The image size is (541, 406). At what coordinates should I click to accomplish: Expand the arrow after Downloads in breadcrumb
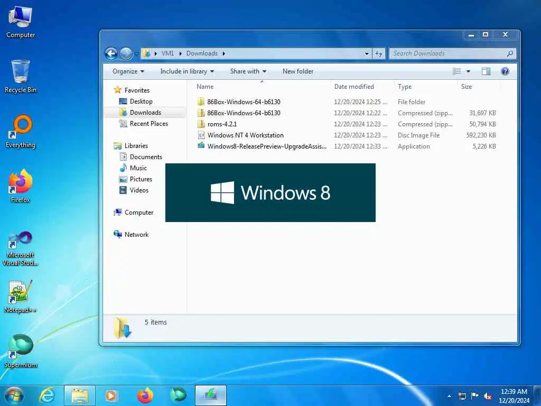point(224,53)
